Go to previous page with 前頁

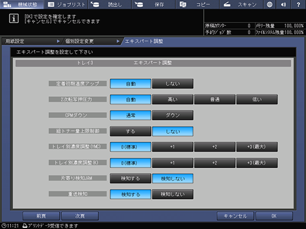click(x=41, y=216)
